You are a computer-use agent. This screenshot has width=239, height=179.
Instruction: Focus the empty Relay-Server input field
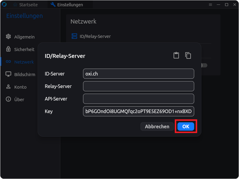139,86
